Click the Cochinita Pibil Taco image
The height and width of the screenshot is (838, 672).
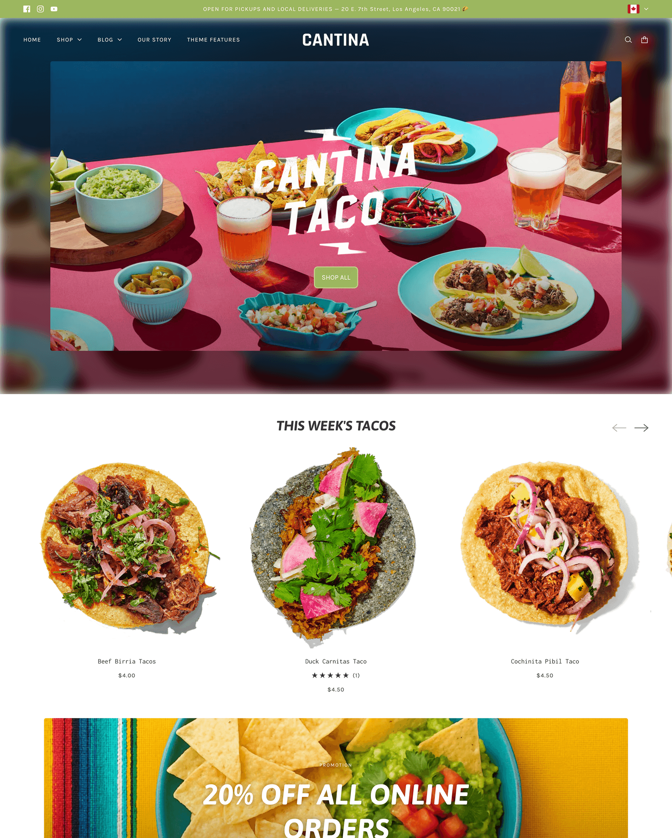coord(545,548)
